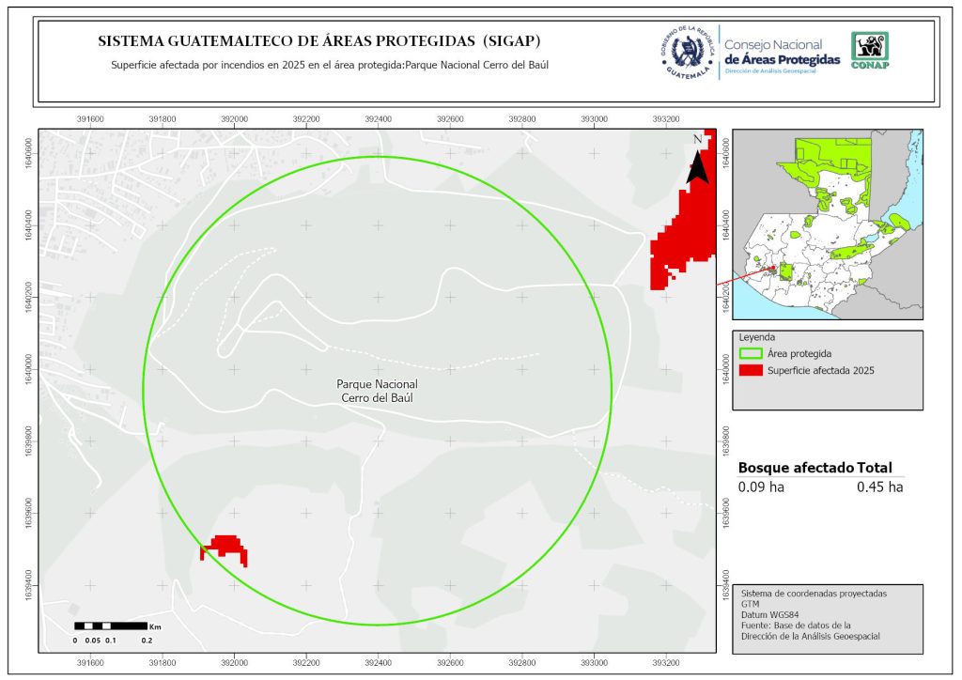This screenshot has height=680, width=962.
Task: Click the SISTEMA GUATEMALTECO DE ÁREAS PROTEGIDAS title
Action: pos(319,42)
